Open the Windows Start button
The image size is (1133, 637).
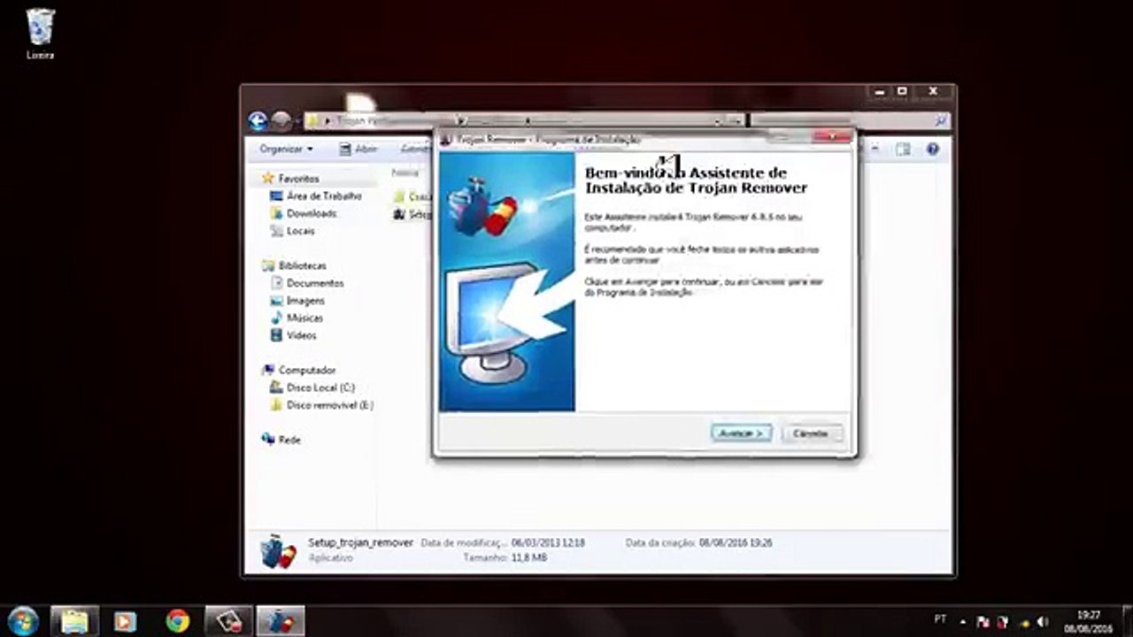point(22,620)
